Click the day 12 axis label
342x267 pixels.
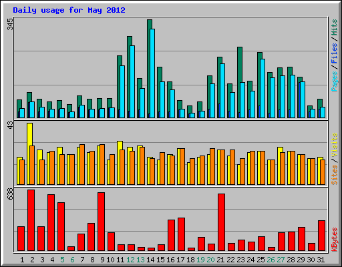pos(130,260)
